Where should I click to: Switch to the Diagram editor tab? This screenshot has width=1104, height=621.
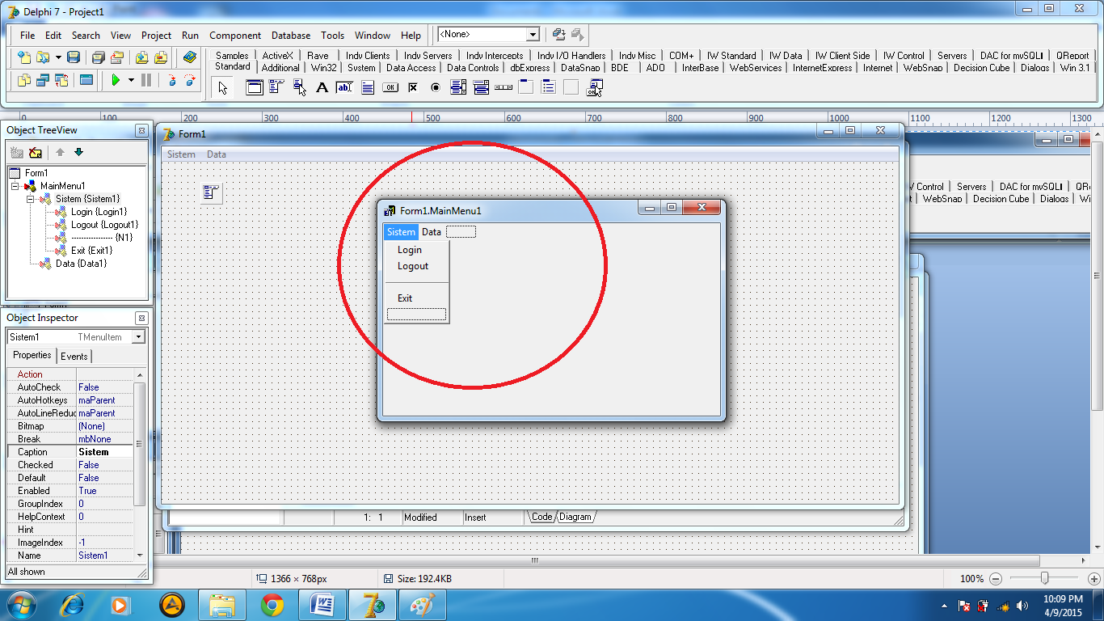[x=575, y=517]
